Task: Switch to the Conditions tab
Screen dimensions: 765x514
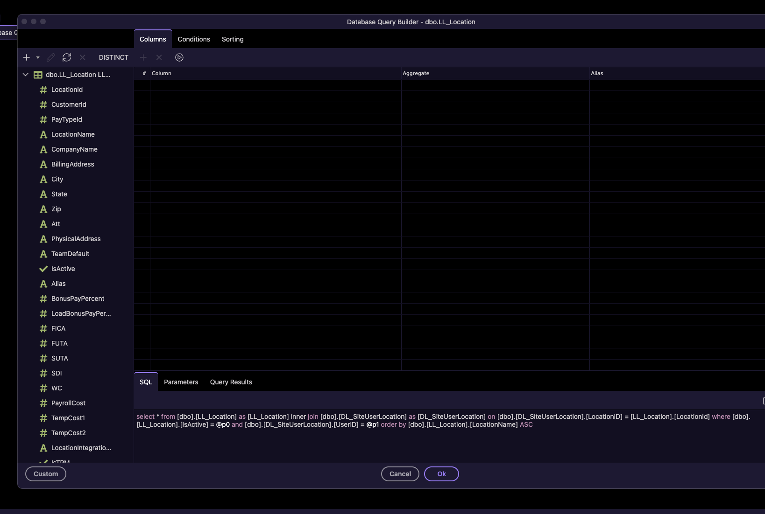Action: pos(194,39)
